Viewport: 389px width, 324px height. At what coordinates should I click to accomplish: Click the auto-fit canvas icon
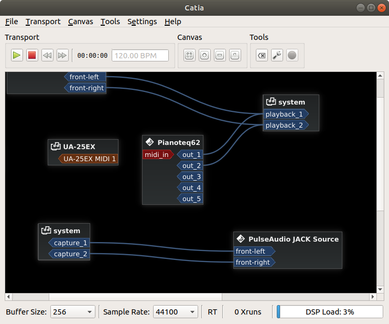tap(189, 55)
